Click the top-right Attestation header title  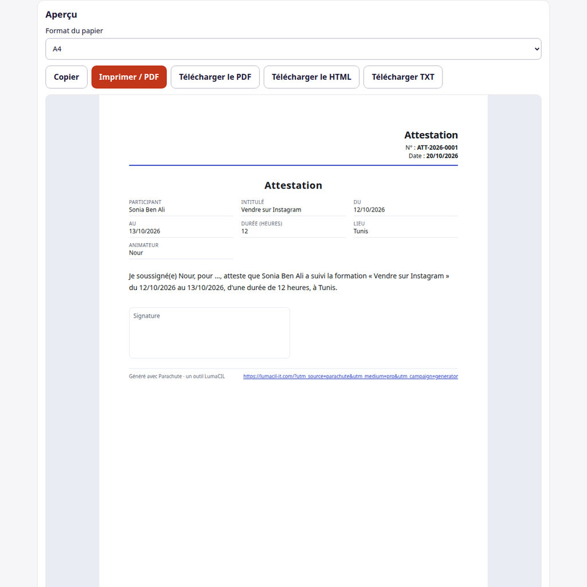(x=431, y=135)
